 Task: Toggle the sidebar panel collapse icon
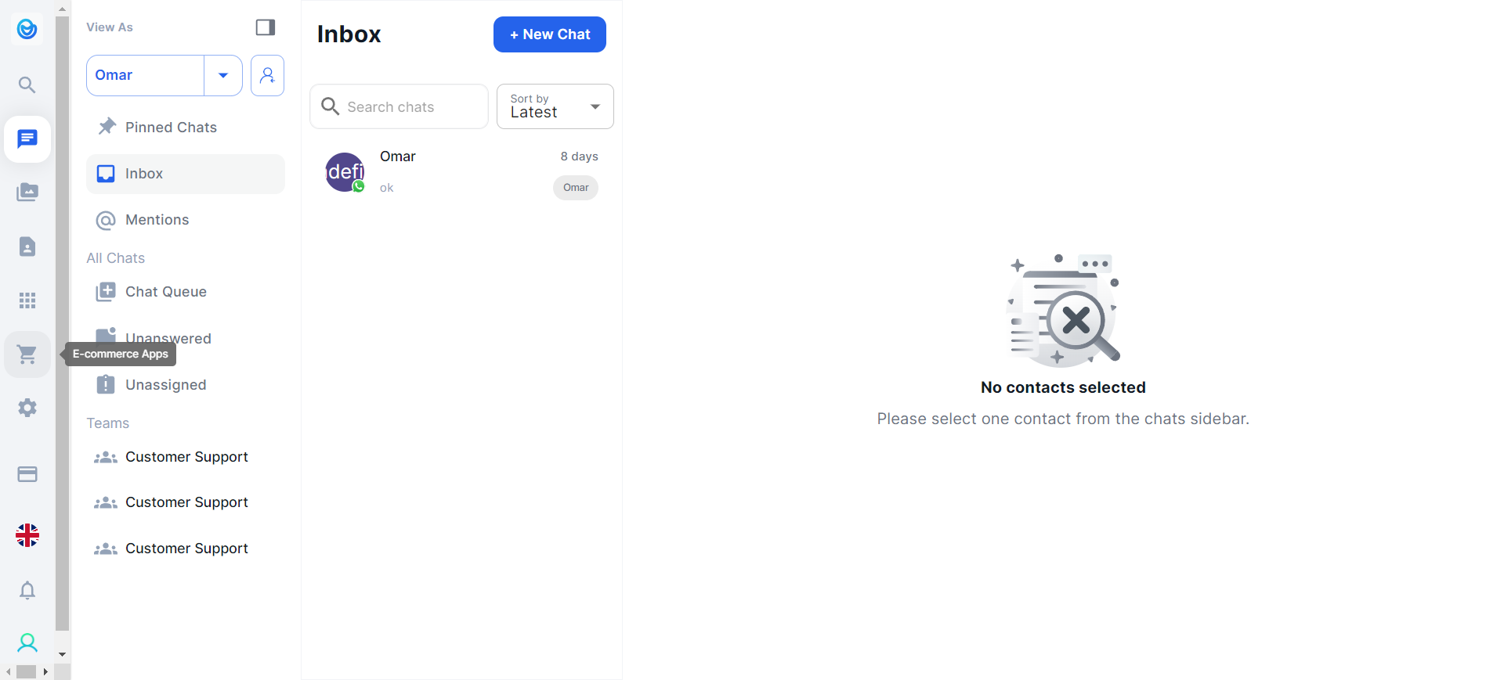pos(266,27)
